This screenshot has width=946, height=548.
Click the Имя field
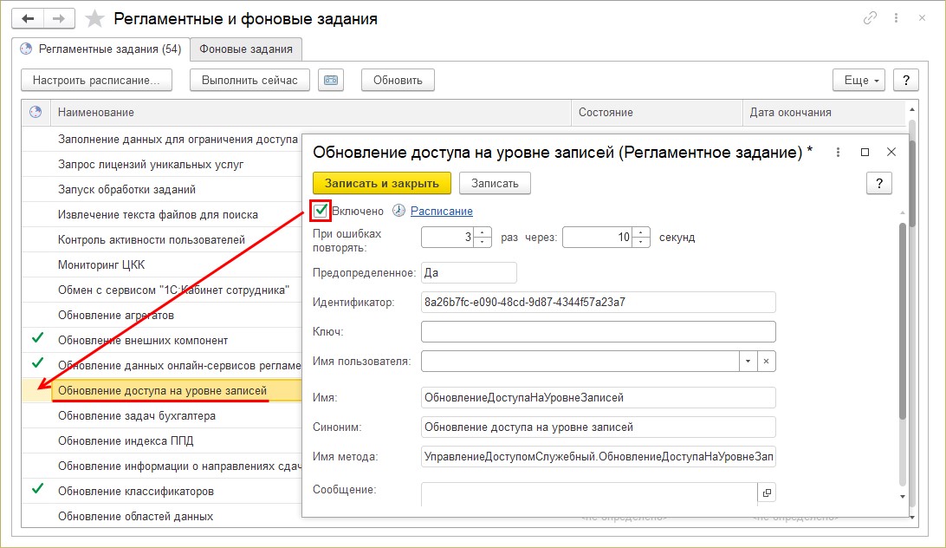click(598, 397)
